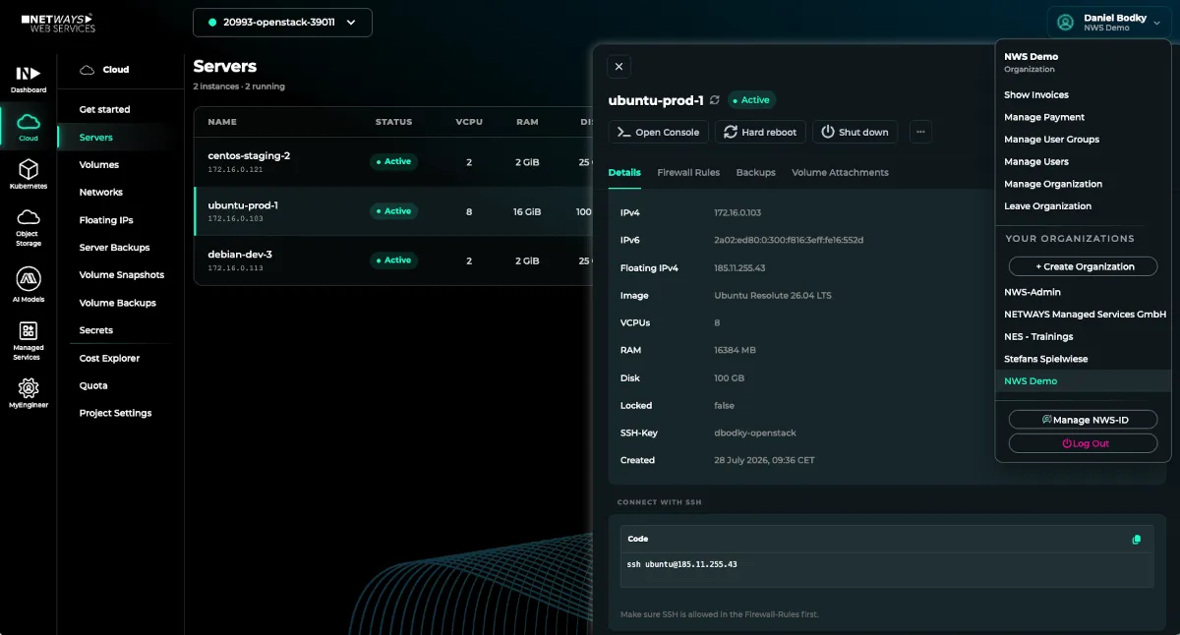Open Networks in Cloud menu
The image size is (1180, 635).
point(101,193)
